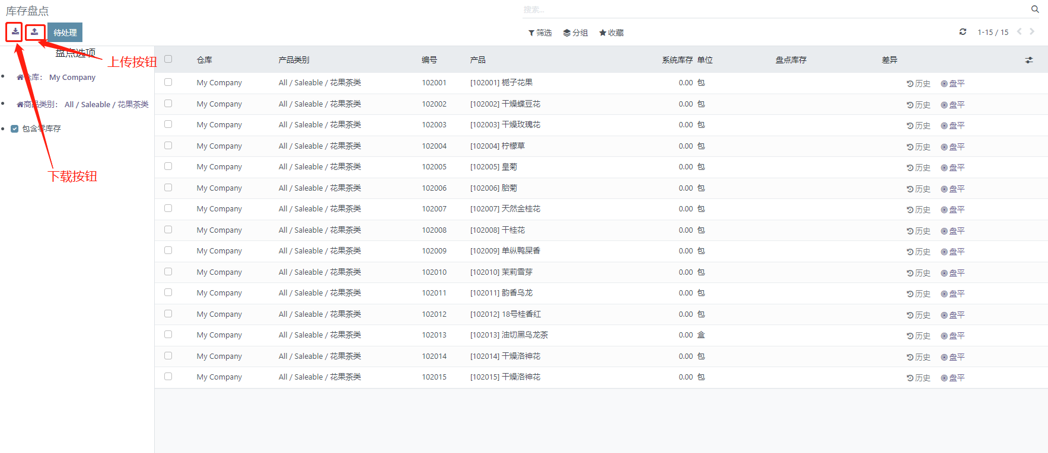
Task: Check the select-all header checkbox
Action: click(168, 59)
